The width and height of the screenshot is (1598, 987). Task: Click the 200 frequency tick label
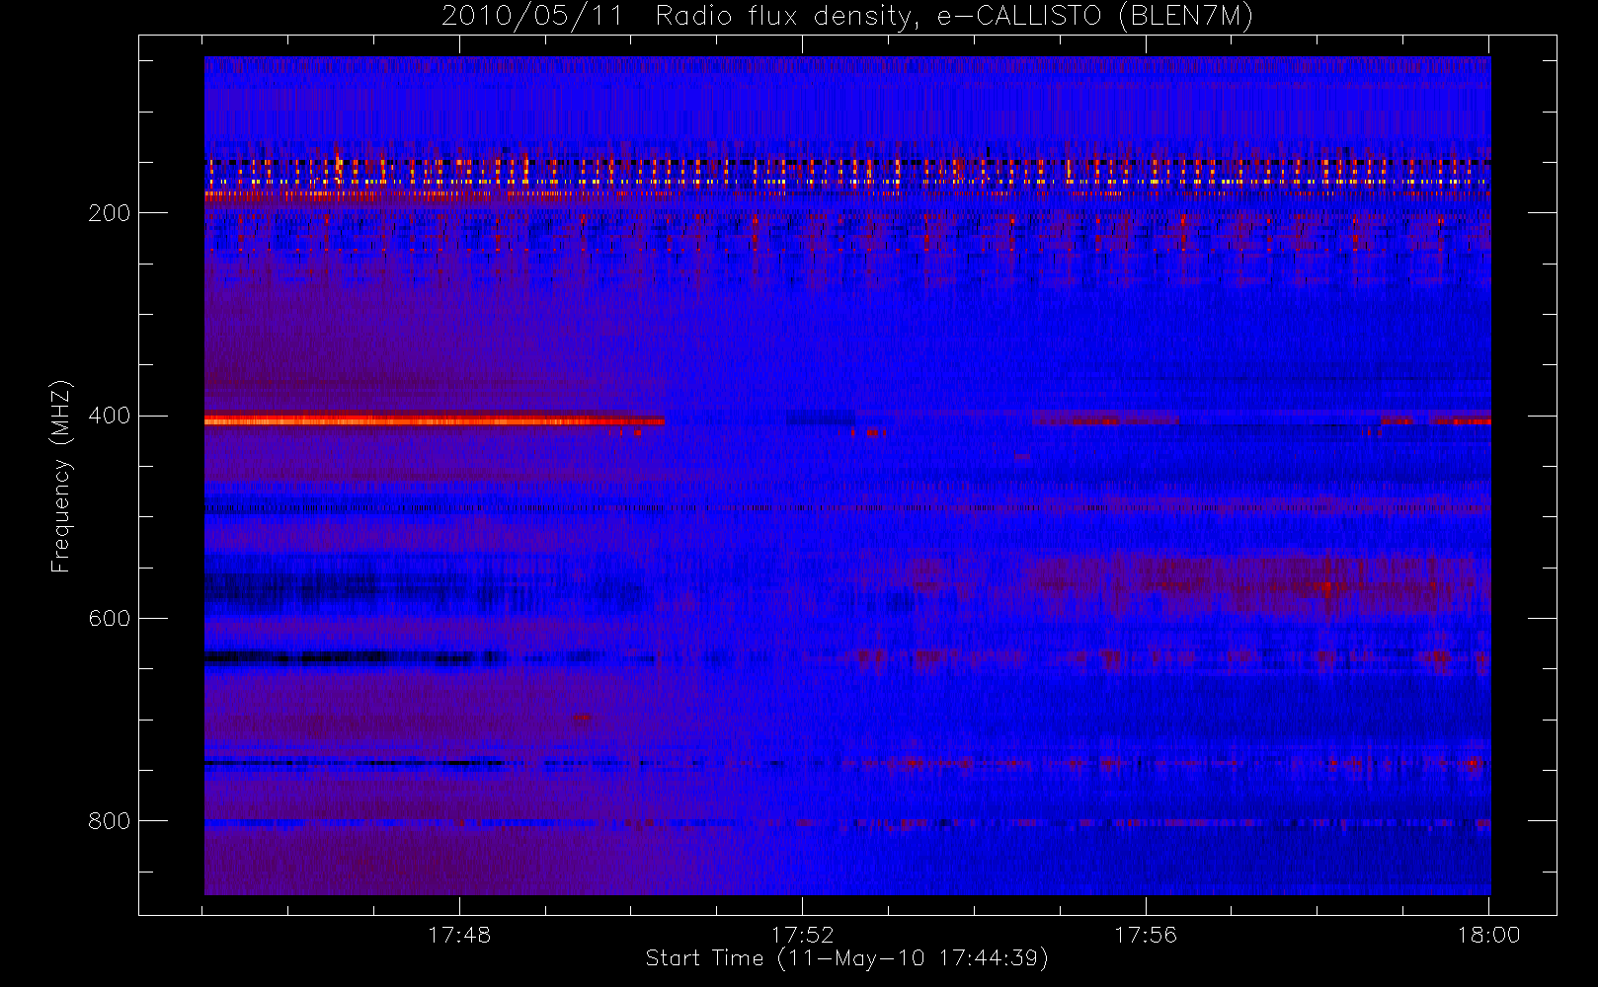point(109,213)
